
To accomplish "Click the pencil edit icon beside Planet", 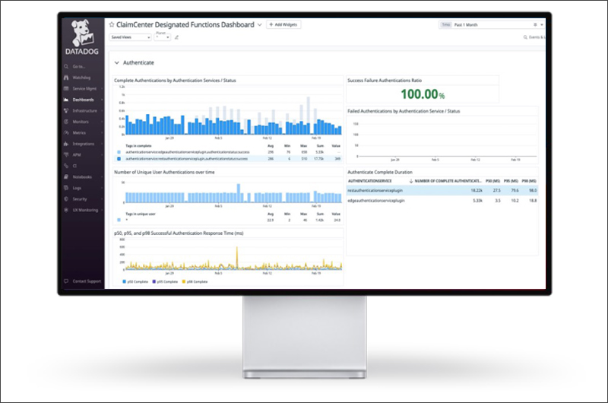I will [x=176, y=36].
